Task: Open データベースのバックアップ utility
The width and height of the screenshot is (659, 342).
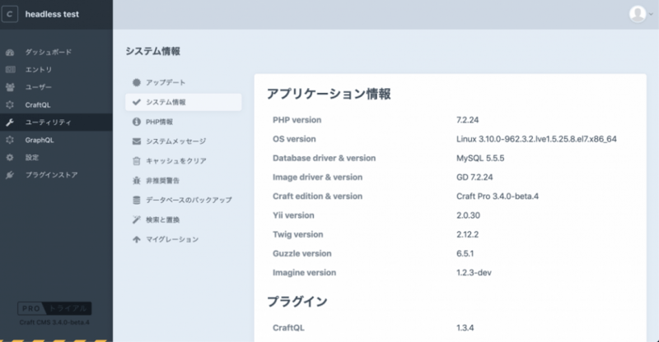Action: pyautogui.click(x=189, y=201)
